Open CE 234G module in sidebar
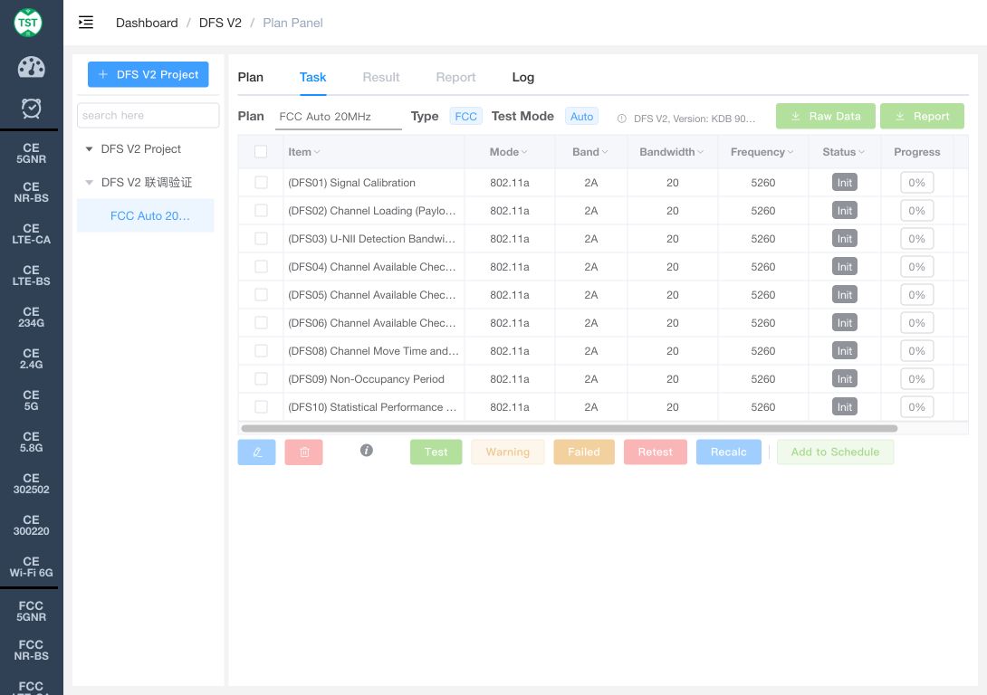 tap(31, 317)
